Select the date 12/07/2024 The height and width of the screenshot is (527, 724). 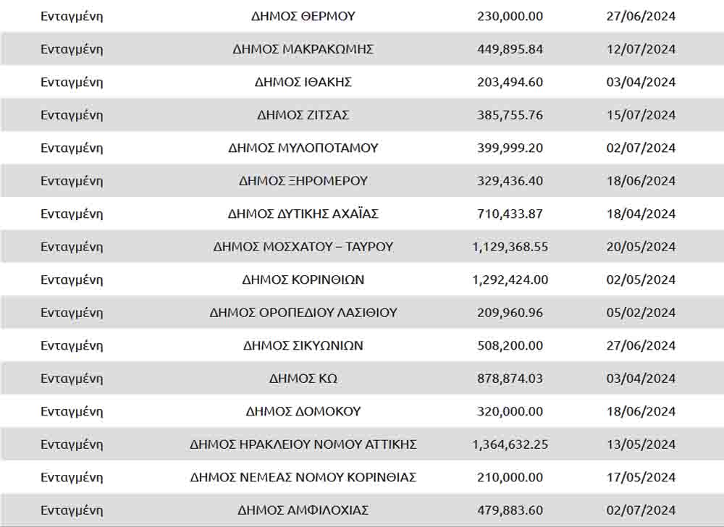(641, 49)
